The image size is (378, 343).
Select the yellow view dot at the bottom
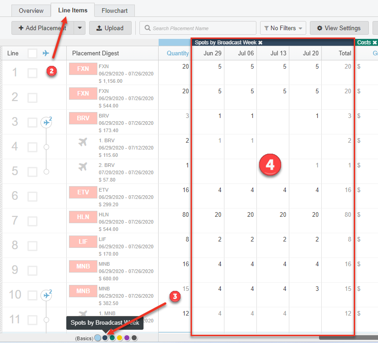pos(119,338)
